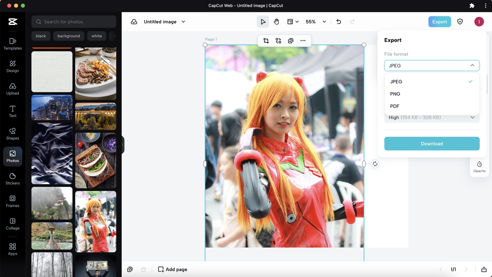Select the cosplayer photo thumbnail
Screen dimensions: 492x277
(x=96, y=222)
